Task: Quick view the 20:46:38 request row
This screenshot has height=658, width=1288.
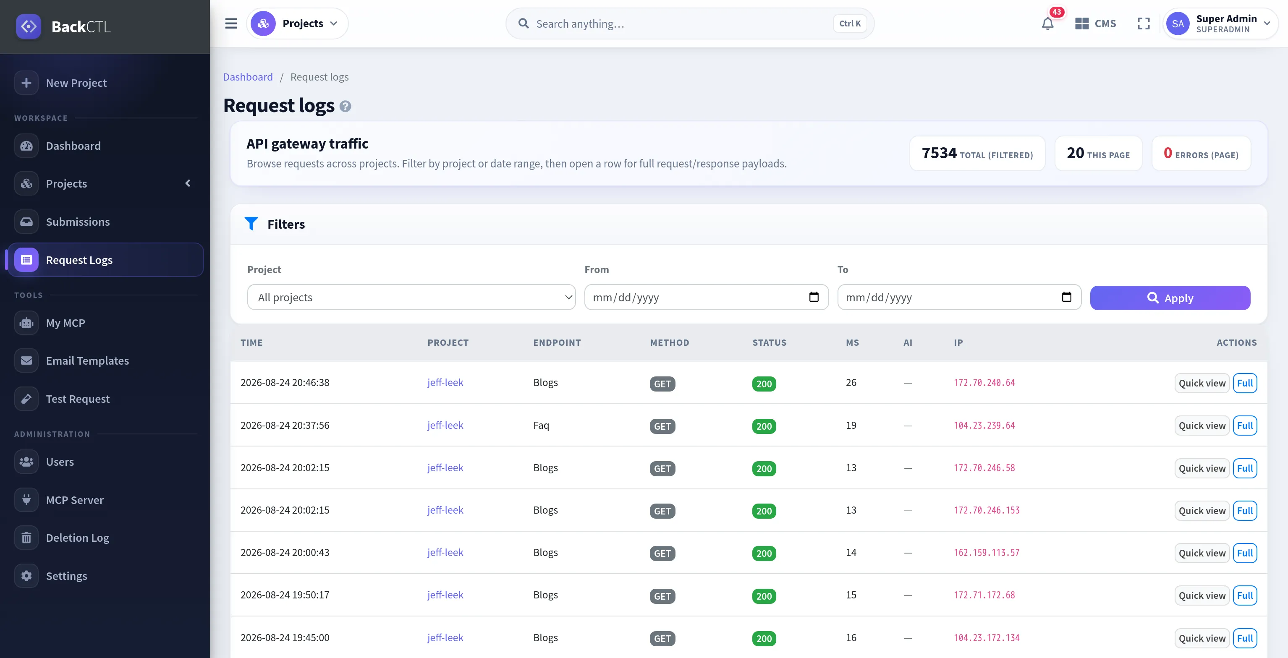Action: click(1202, 383)
